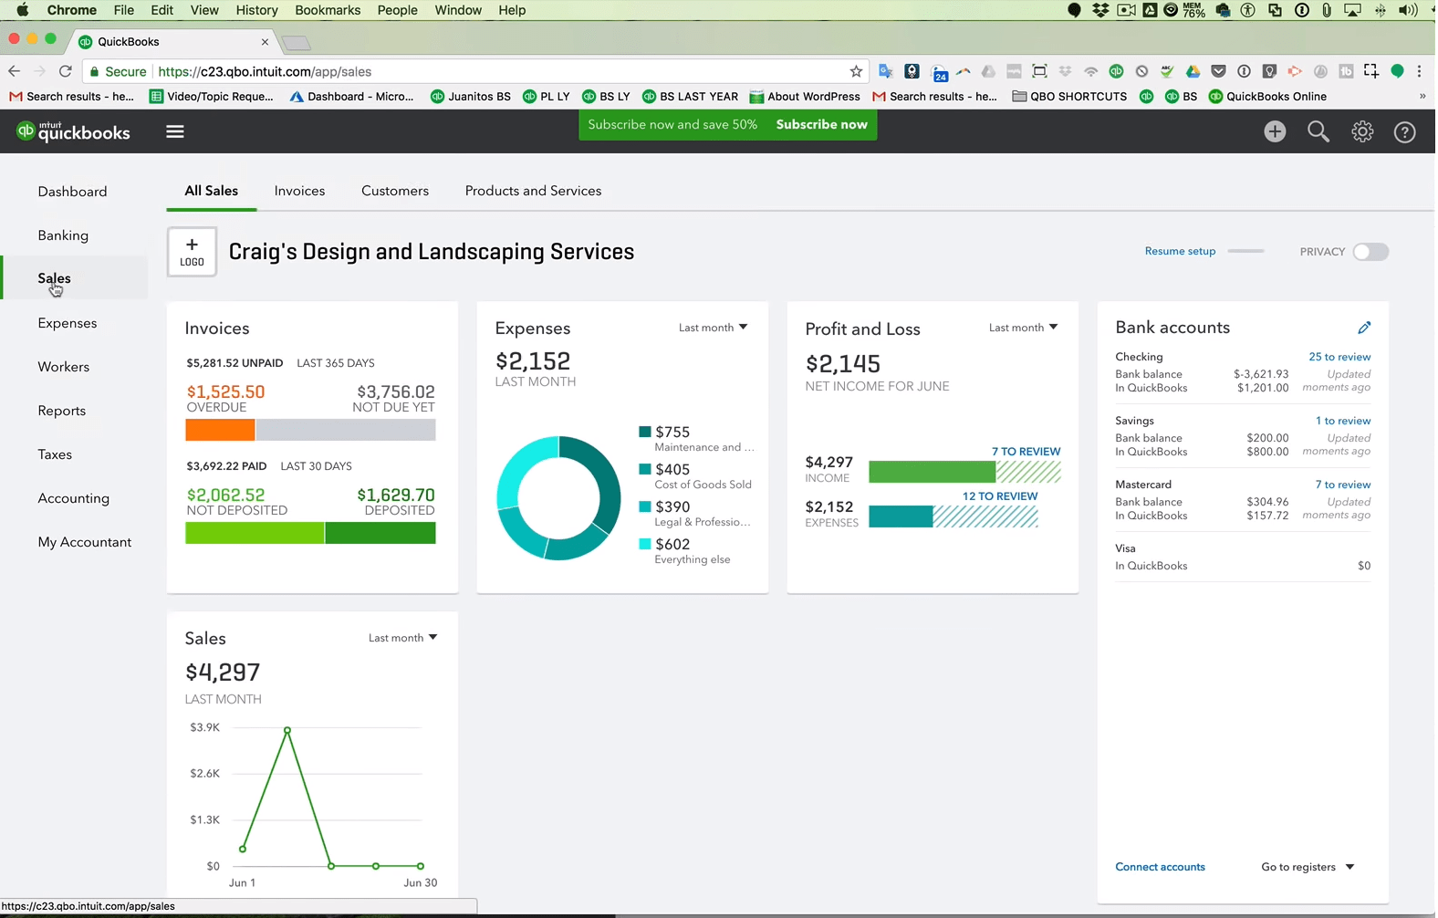Click the Secure lock site info
This screenshot has height=918, width=1438.
pyautogui.click(x=118, y=71)
